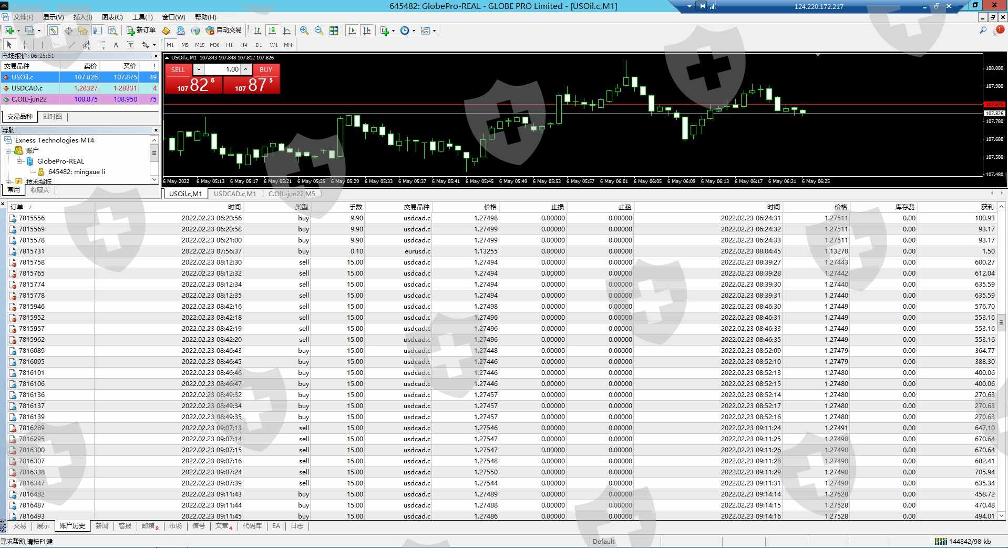This screenshot has width=1008, height=548.
Task: Click the red BUY button on chart
Action: [266, 69]
